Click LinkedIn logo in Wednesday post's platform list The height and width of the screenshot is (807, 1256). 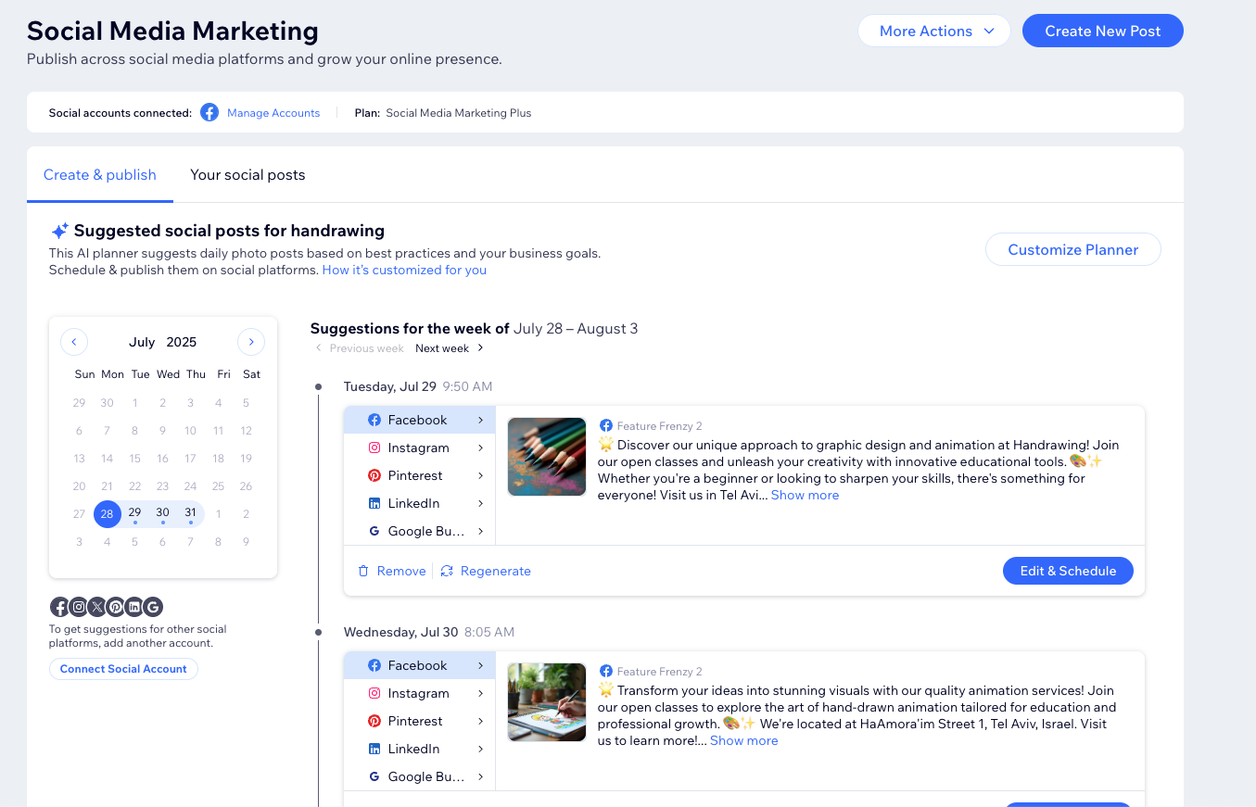[374, 749]
